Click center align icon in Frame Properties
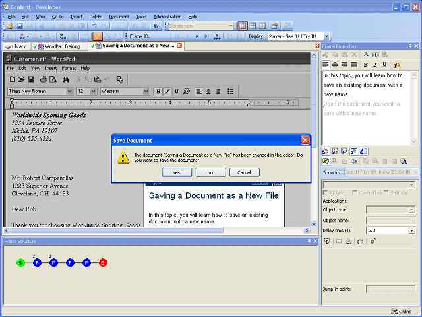Viewport: 422px width, 317px height. [x=335, y=65]
